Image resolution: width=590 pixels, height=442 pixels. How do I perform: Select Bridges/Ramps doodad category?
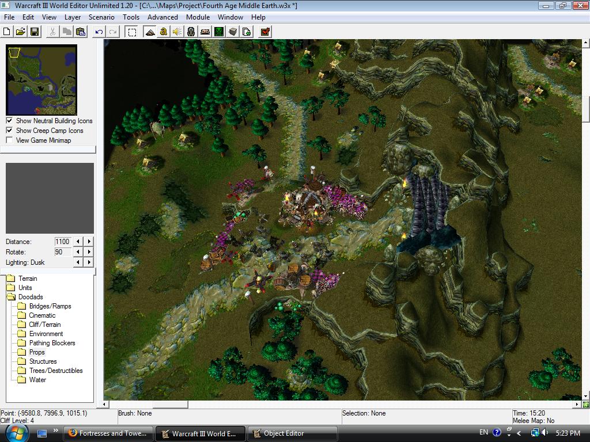point(50,306)
